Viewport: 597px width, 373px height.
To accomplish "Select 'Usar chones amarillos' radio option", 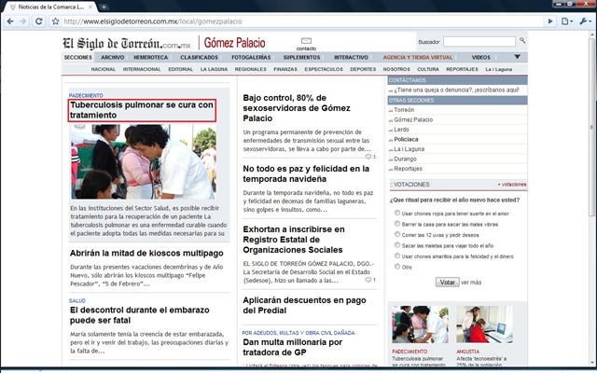I will point(397,256).
